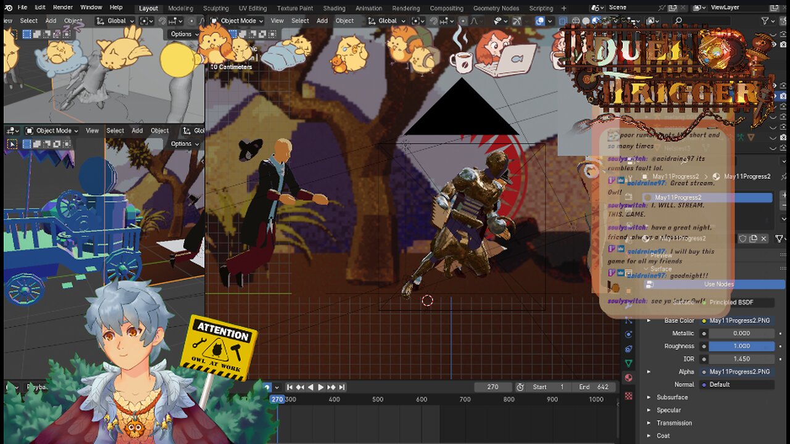Switch to the Animation workspace tab

tap(369, 9)
